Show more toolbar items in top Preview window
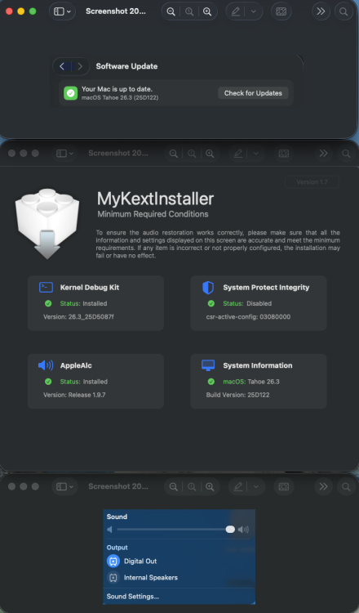 point(321,11)
